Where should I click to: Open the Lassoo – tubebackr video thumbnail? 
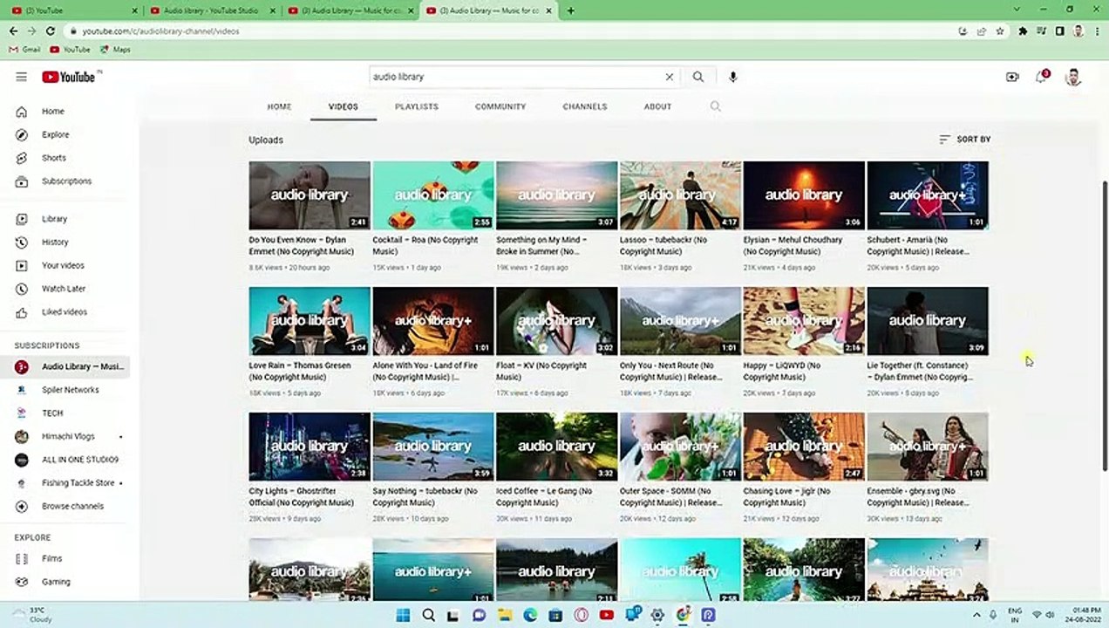tap(680, 195)
